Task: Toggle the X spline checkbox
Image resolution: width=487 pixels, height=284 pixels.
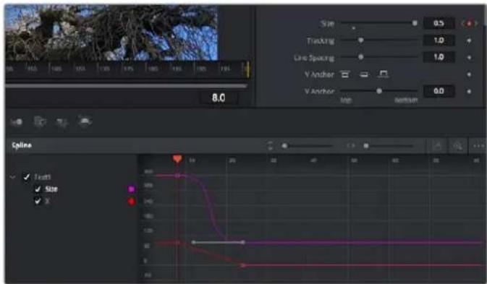Action: 38,201
